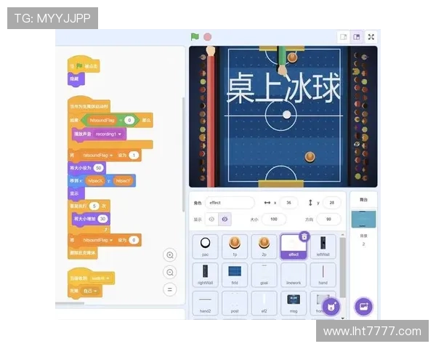The image size is (436, 349).
Task: Open the clone target dropdown at bottom
Action: [90, 291]
